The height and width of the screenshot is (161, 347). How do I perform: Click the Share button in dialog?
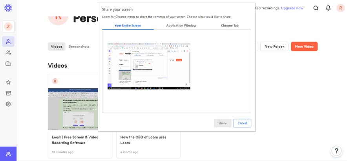click(223, 123)
